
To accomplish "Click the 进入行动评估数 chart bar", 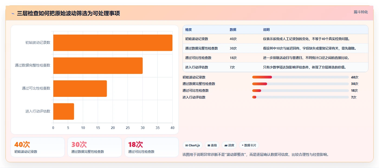I will click(63, 111).
